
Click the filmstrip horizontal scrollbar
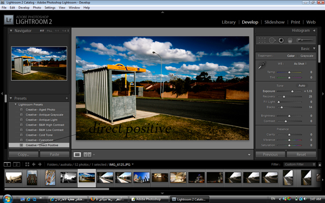click(x=57, y=189)
